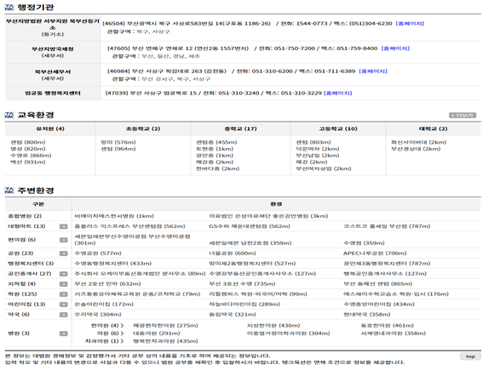Click the 너울공원 (600m) entry
Screen dimensions: 483x365
233,254
